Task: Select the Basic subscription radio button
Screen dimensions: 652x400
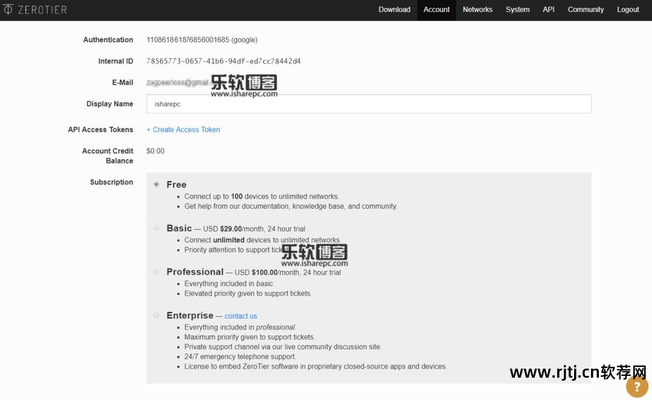Action: click(156, 228)
